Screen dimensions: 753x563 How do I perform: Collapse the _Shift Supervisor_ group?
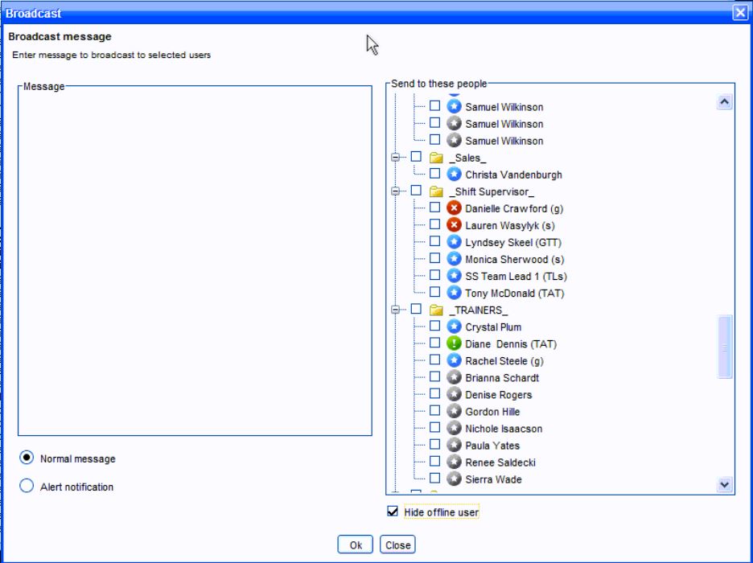point(395,191)
